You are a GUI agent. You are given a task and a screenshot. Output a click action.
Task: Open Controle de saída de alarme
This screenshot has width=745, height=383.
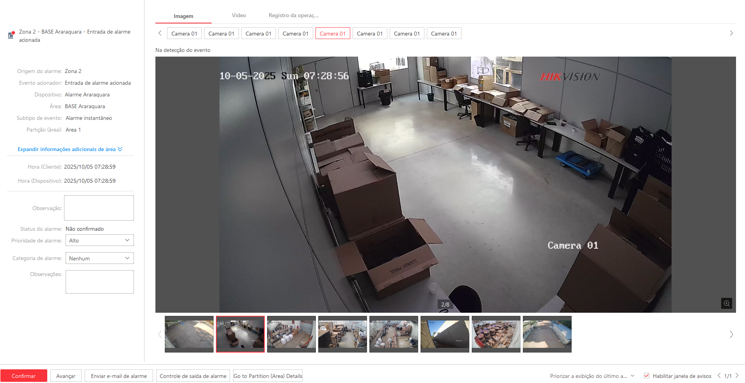193,376
